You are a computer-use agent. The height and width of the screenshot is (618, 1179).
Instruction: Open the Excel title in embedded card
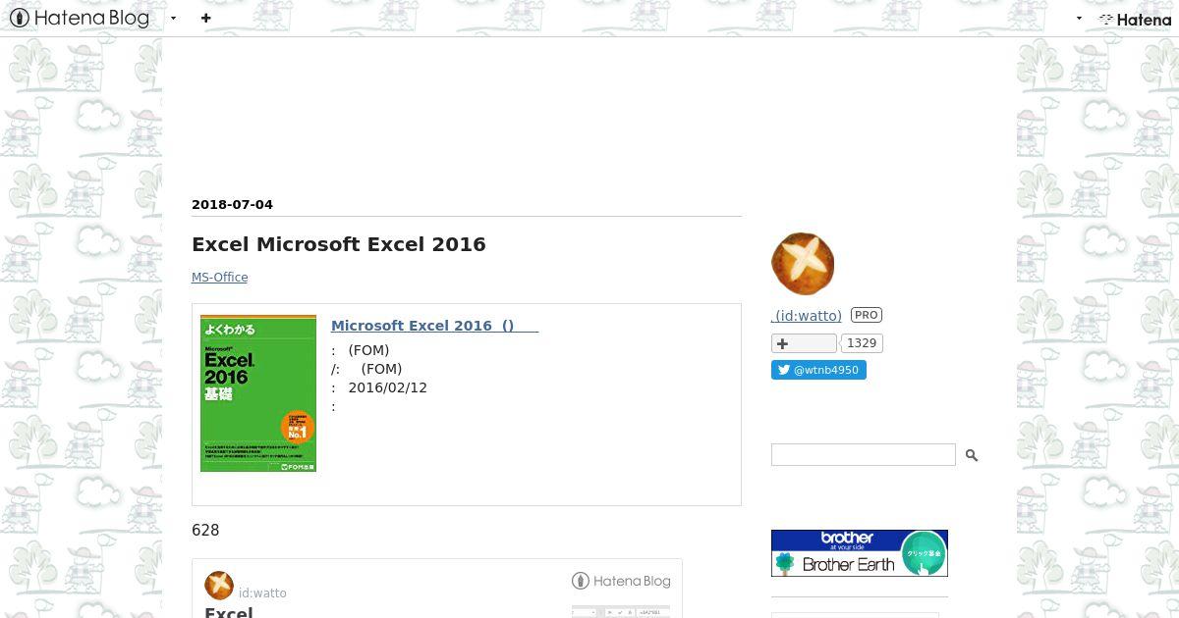tap(229, 612)
